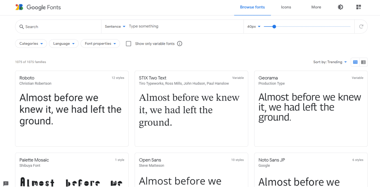
Task: Open the STIX Two Text font title
Action: [x=153, y=78]
